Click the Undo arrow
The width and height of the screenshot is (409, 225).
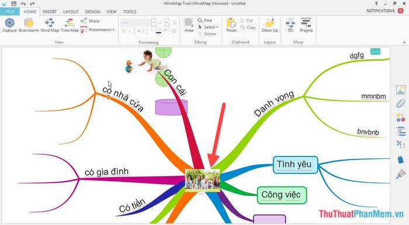23,4
